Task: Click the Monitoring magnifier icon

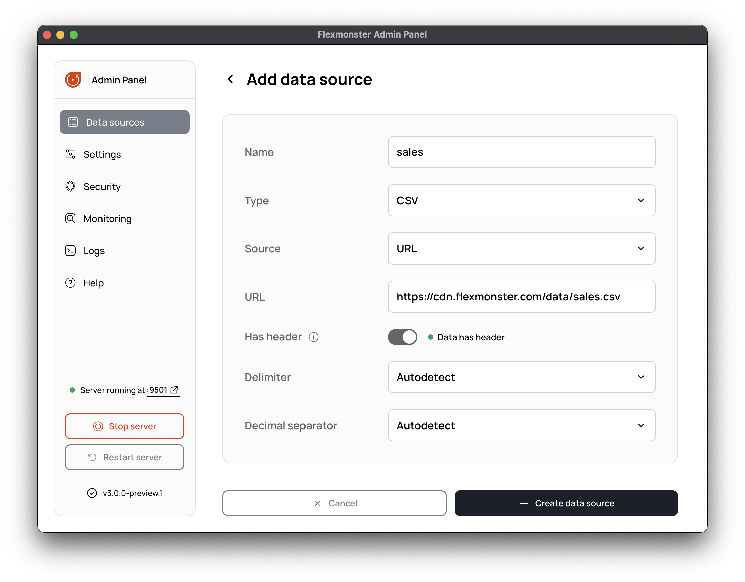Action: pyautogui.click(x=70, y=219)
